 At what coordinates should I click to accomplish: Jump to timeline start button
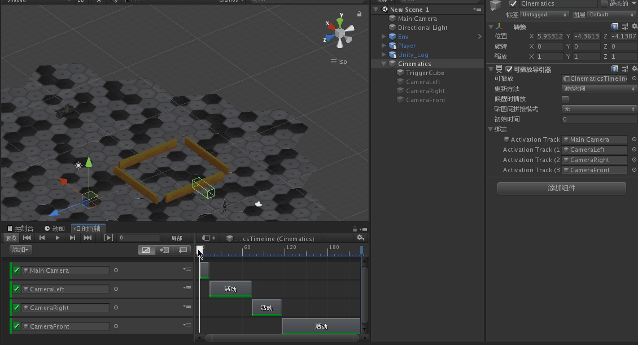click(x=27, y=238)
